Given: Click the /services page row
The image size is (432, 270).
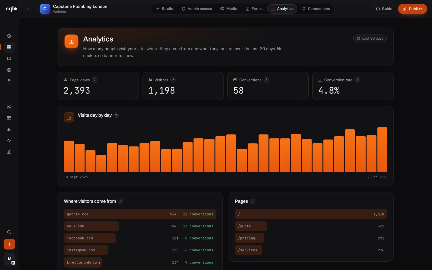Looking at the screenshot, I should point(311,250).
